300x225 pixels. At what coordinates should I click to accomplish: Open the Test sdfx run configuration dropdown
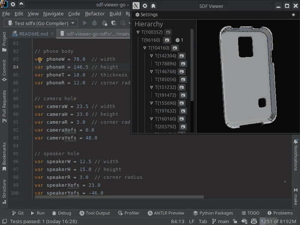tap(41, 23)
